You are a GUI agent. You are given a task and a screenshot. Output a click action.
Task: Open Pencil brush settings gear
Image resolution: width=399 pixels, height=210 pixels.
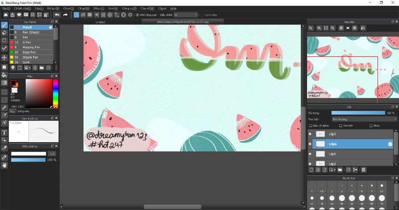[50, 27]
